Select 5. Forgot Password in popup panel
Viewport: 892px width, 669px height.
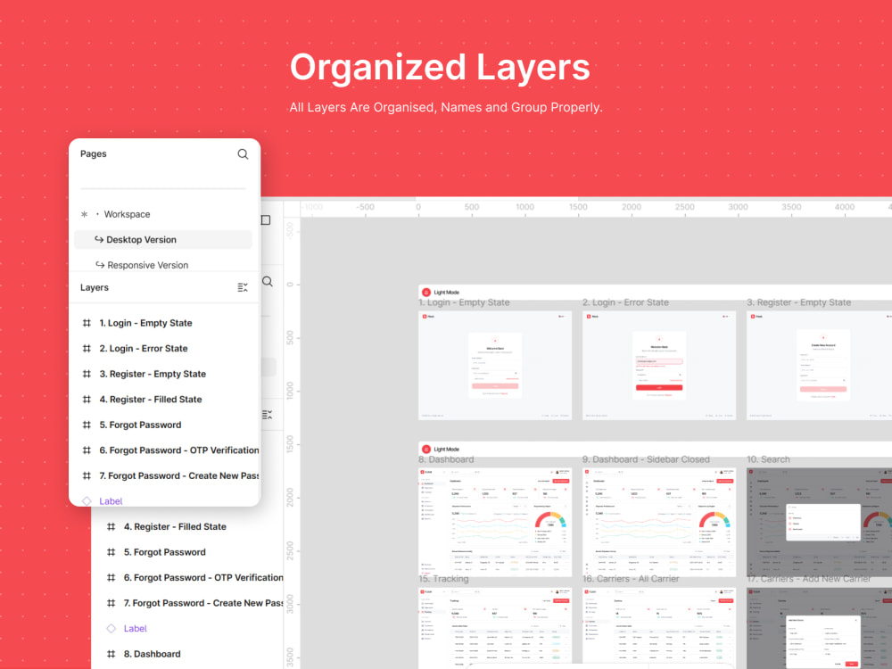(141, 425)
